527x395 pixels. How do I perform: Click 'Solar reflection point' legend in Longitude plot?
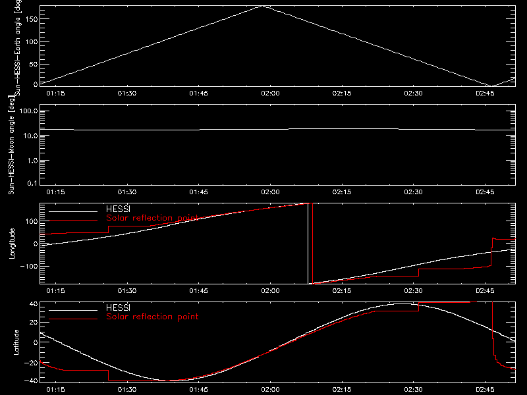click(152, 218)
